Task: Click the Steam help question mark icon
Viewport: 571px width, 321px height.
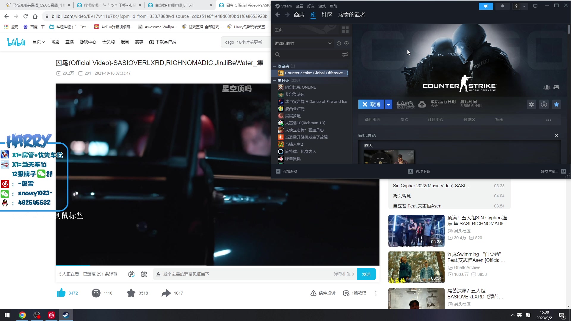Action: [x=516, y=6]
